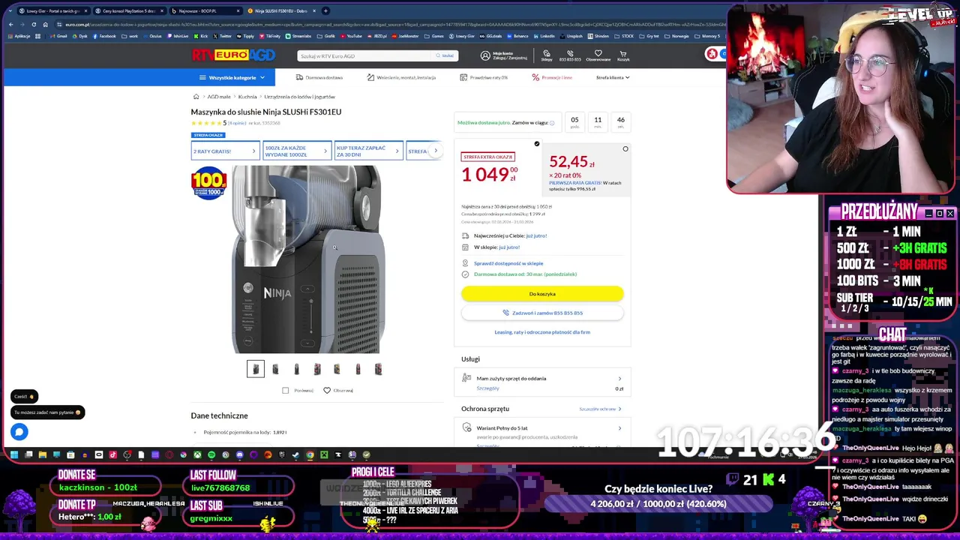Select first product gallery thumbnail
The height and width of the screenshot is (540, 960).
[256, 369]
